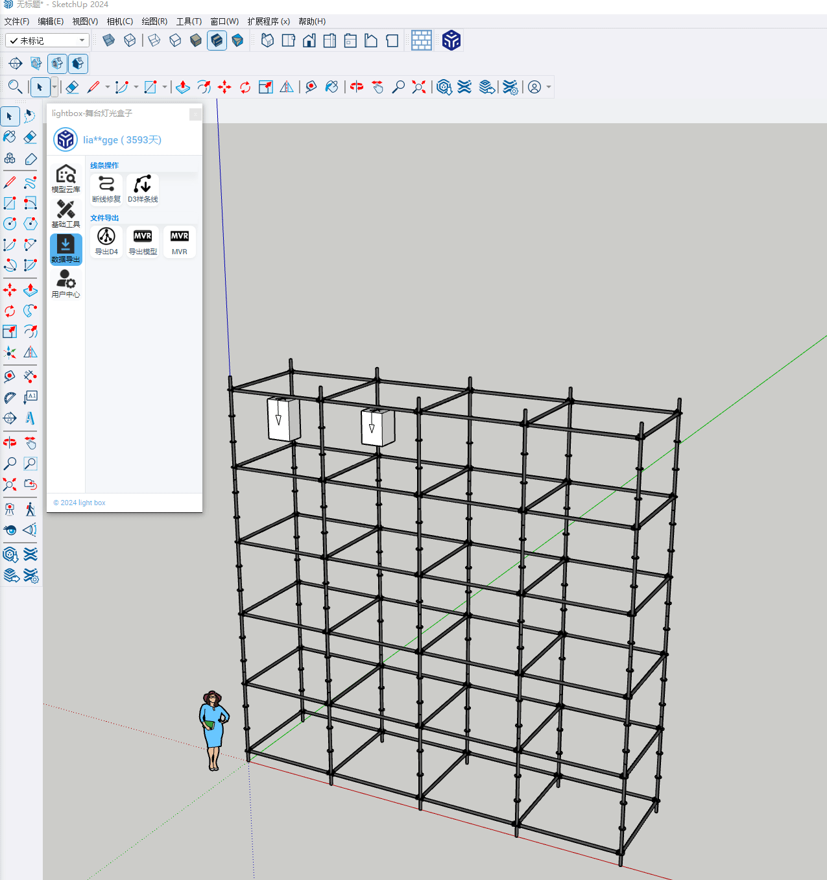The height and width of the screenshot is (880, 827).
Task: Expand the Select tool dropdown arrow
Action: pyautogui.click(x=54, y=87)
